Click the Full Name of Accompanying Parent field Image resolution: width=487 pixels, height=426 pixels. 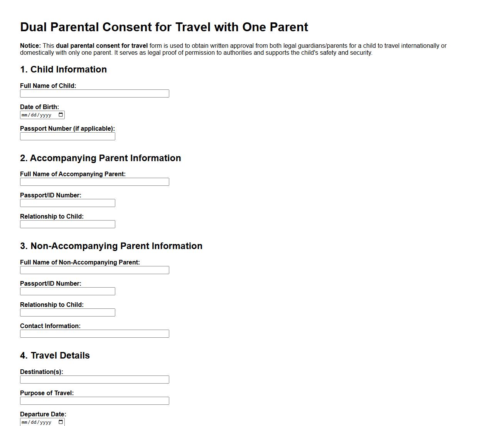click(x=94, y=182)
